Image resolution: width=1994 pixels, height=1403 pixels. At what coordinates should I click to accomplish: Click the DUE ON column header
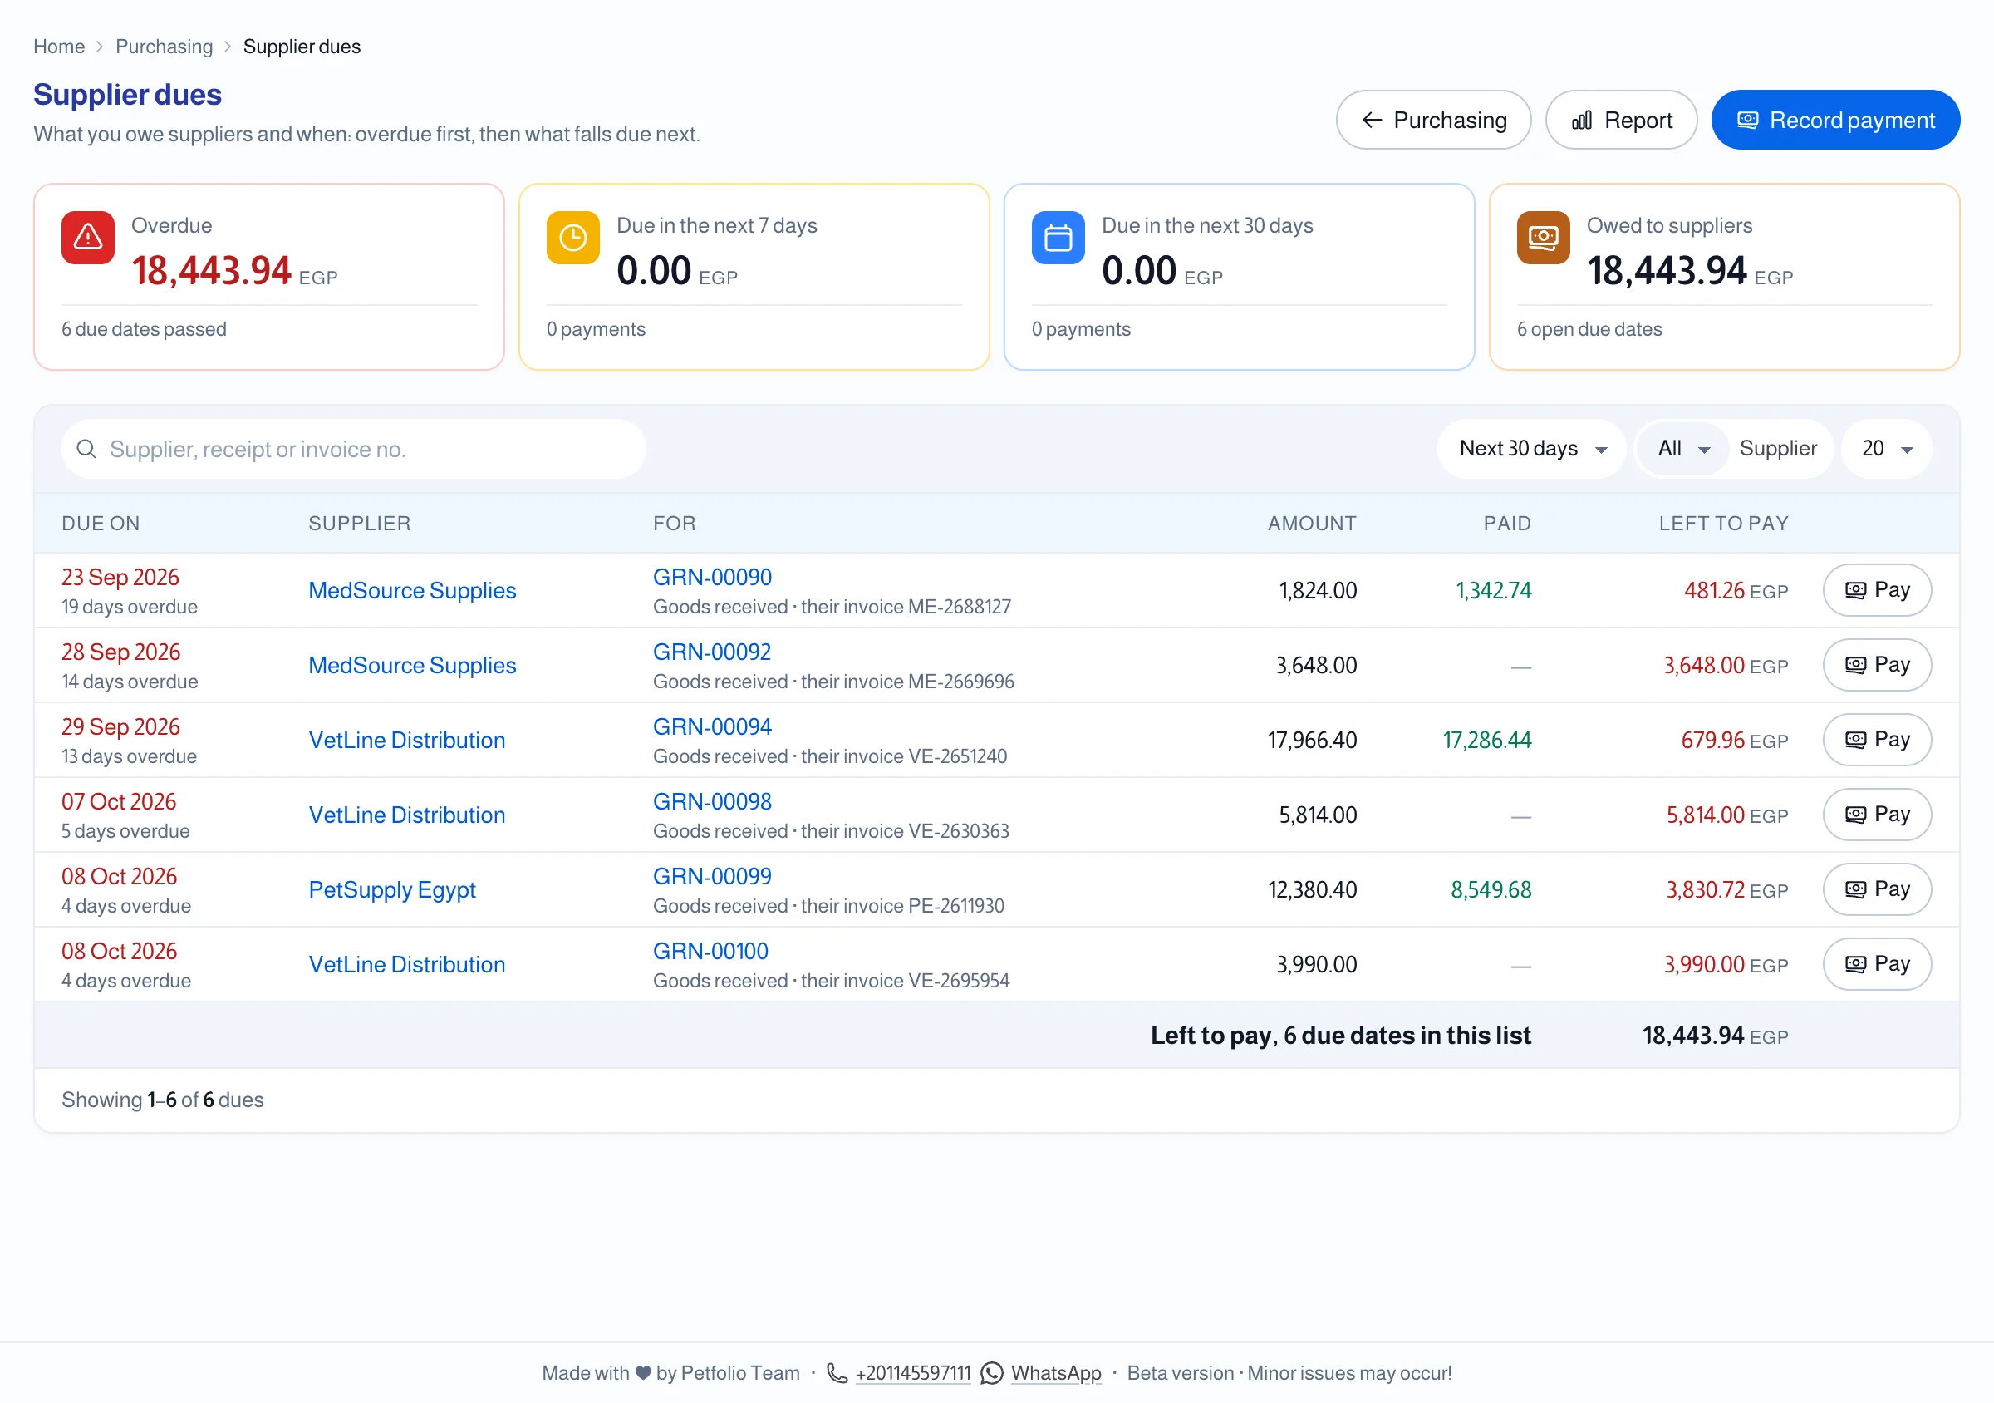pyautogui.click(x=101, y=524)
